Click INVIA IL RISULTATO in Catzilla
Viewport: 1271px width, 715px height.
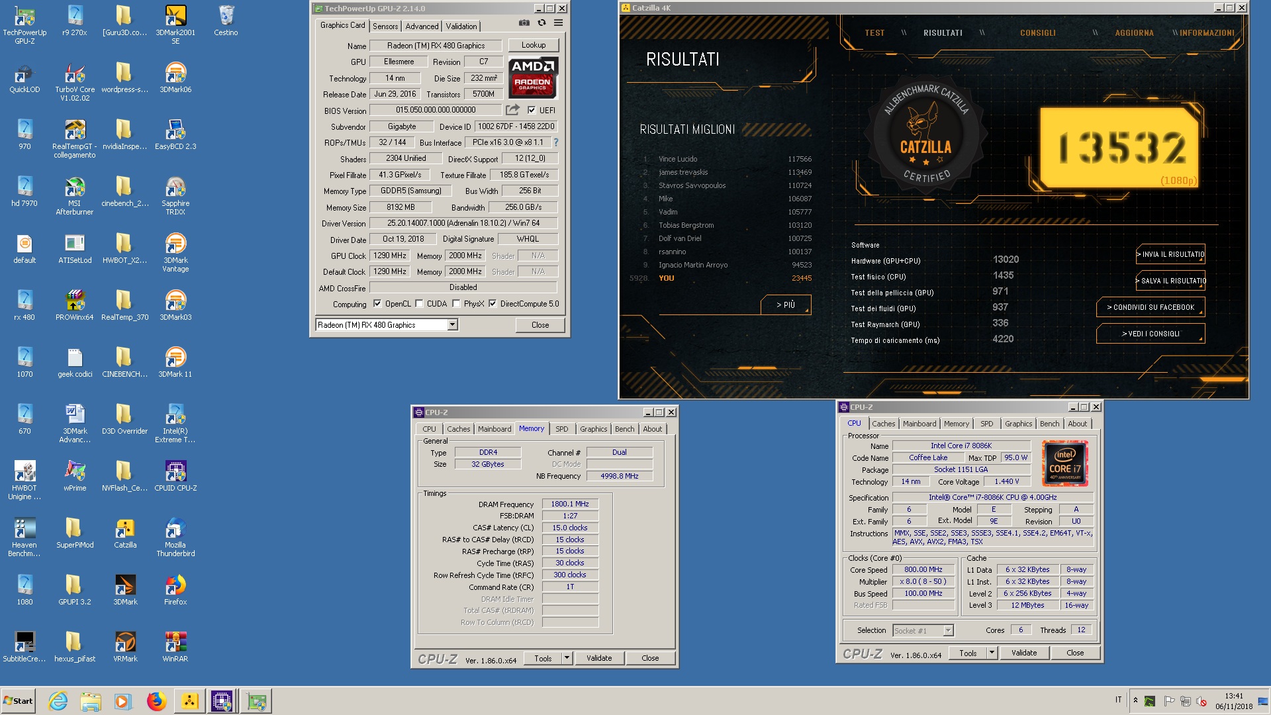click(x=1170, y=254)
